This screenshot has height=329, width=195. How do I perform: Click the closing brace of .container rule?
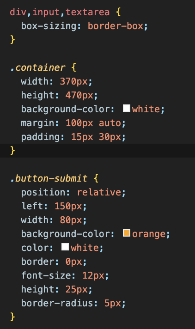point(12,151)
